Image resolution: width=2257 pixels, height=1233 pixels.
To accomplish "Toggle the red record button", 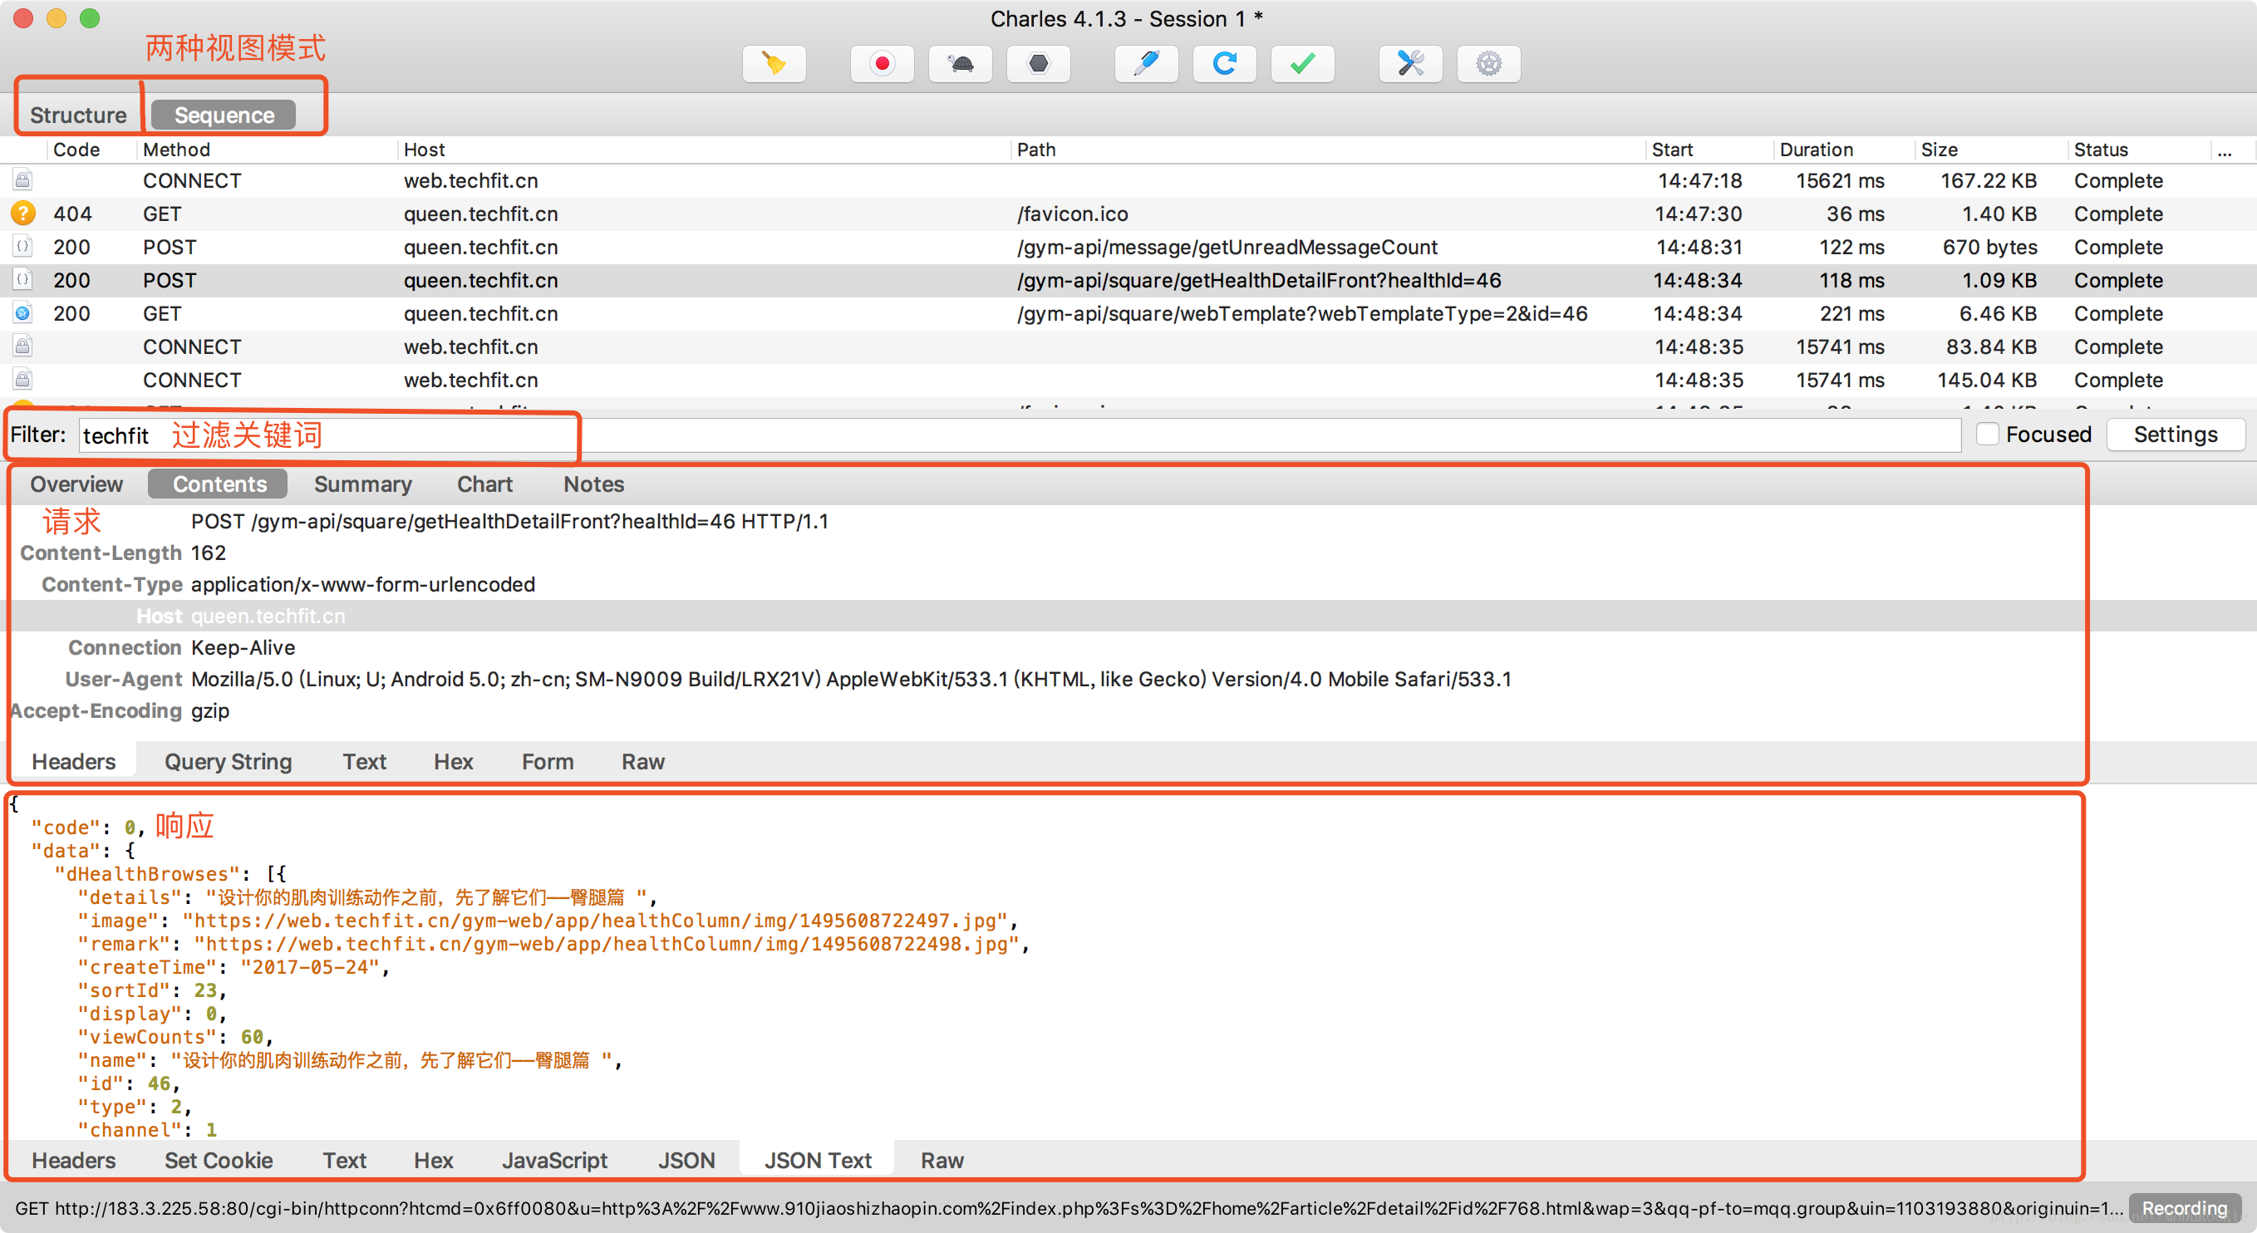I will click(883, 64).
